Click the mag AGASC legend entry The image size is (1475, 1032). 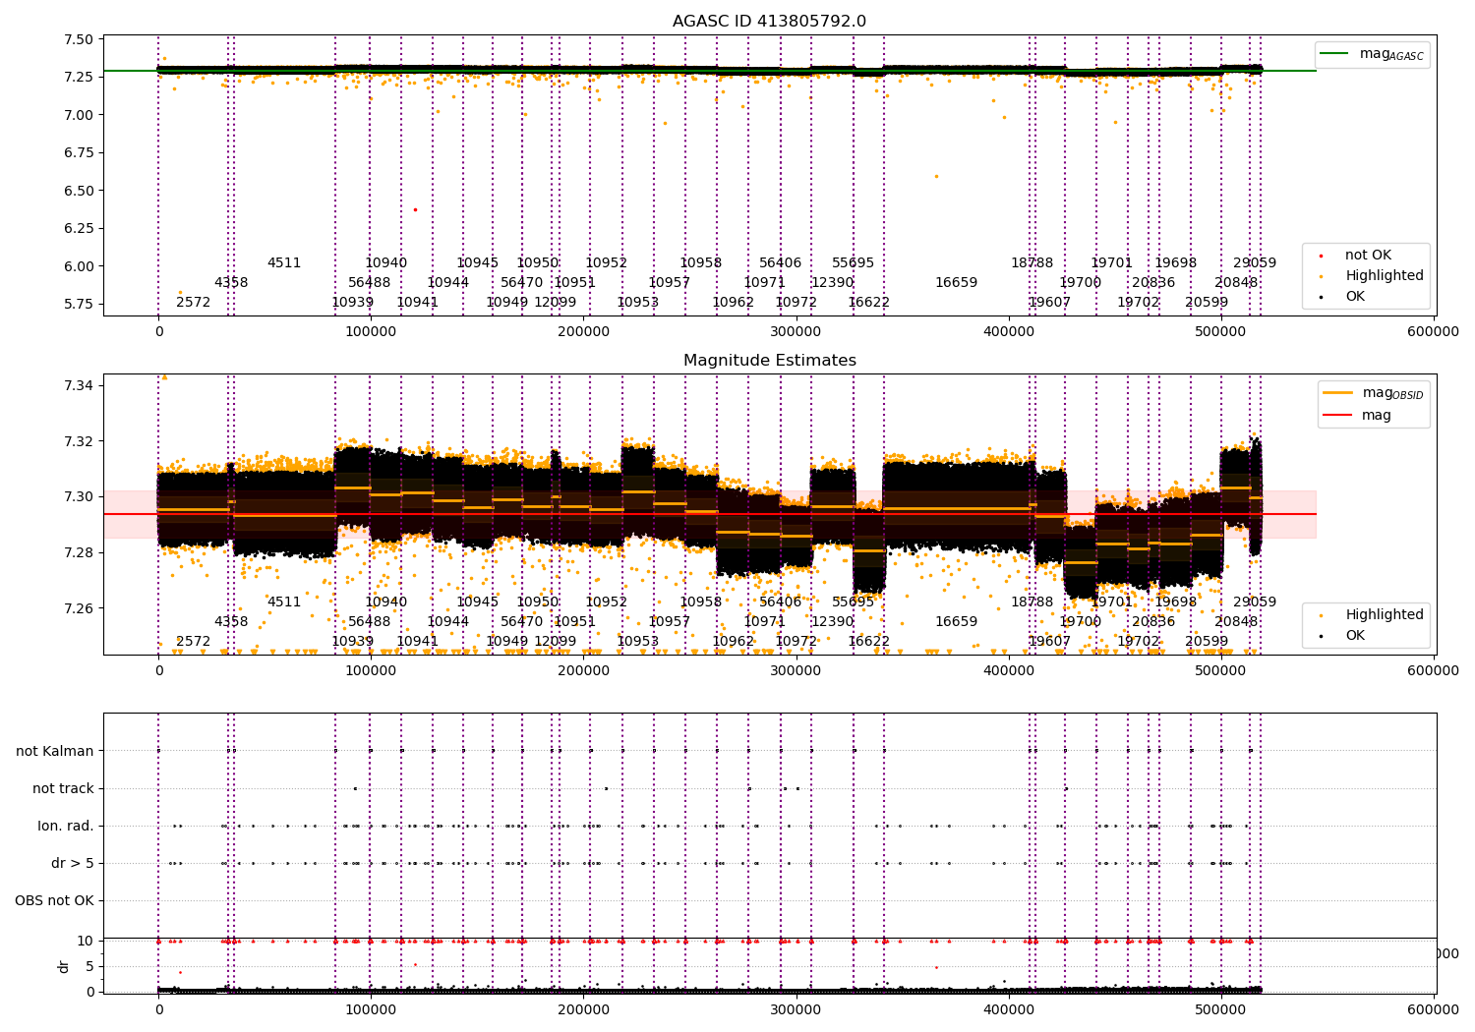coord(1373,54)
